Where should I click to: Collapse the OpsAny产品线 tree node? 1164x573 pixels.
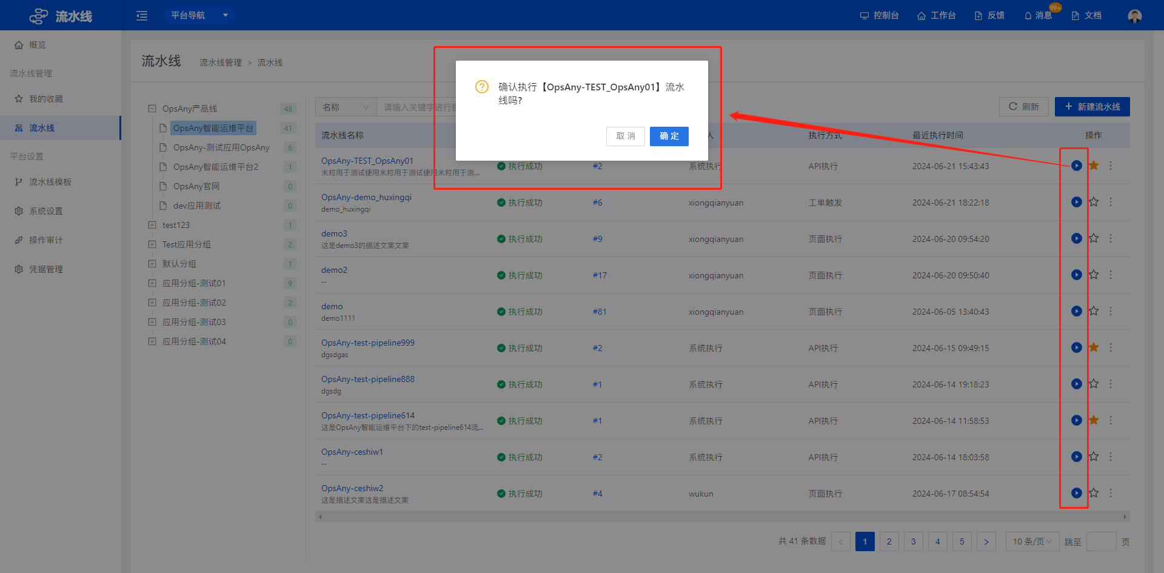coord(152,109)
